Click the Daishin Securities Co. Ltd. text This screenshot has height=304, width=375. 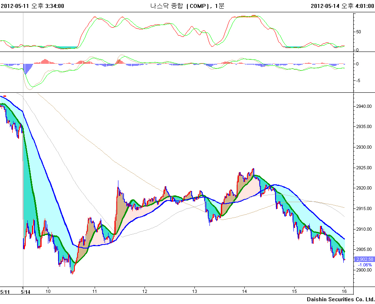tap(340, 299)
